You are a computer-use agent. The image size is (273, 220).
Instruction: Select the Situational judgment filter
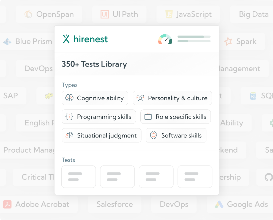[102, 136]
